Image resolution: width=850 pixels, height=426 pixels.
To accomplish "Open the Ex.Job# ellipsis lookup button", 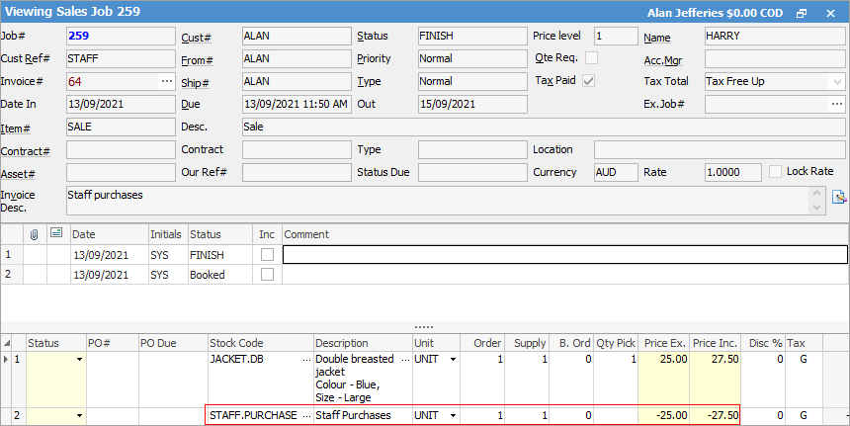I will (x=836, y=104).
